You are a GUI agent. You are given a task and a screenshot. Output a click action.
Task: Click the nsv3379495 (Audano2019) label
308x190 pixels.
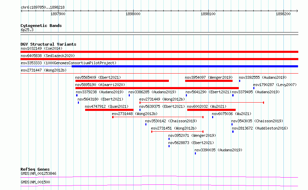(256, 92)
